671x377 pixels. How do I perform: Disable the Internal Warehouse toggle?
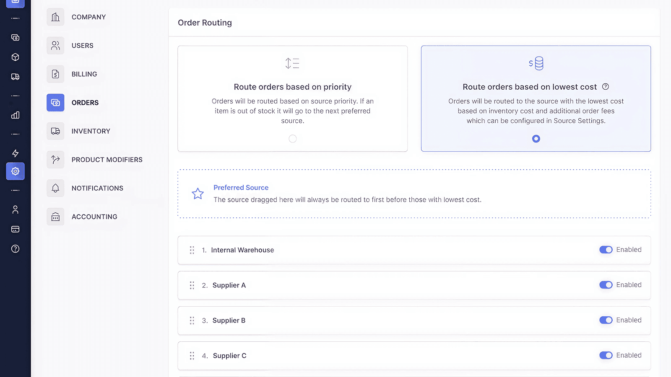[x=606, y=250]
